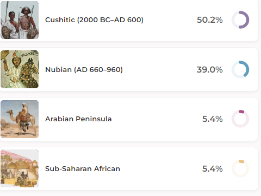This screenshot has height=196, width=261.
Task: Select the Cushitic (2000 BC–AD 600) label
Action: (94, 20)
